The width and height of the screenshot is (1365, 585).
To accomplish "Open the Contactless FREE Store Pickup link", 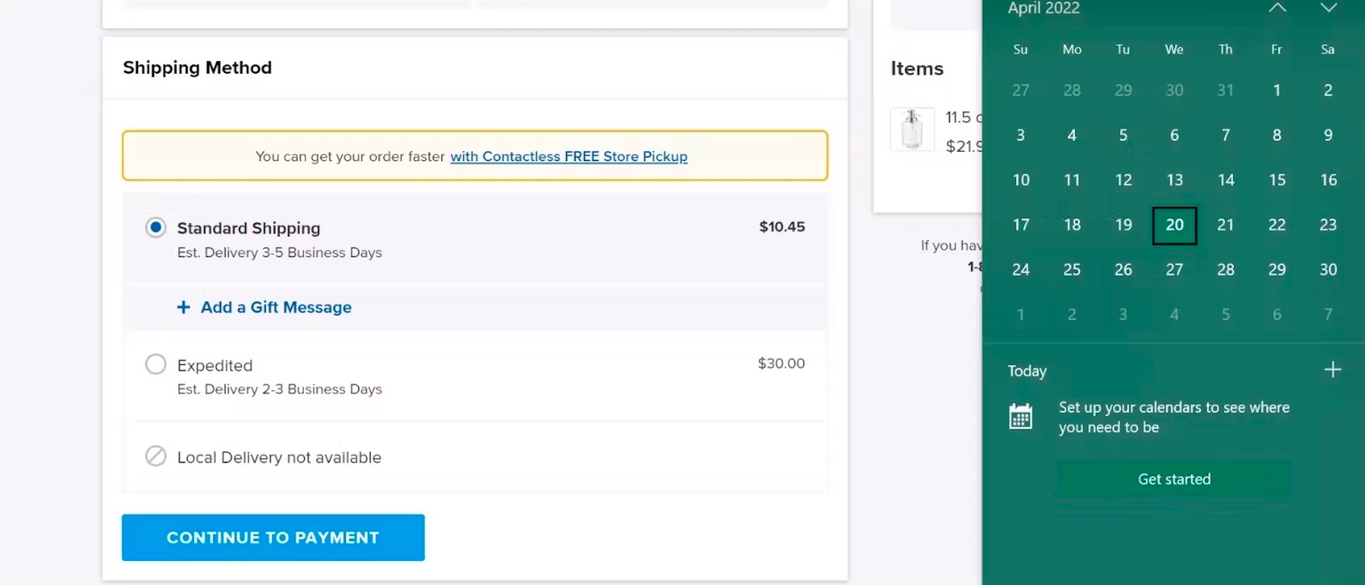I will [568, 157].
